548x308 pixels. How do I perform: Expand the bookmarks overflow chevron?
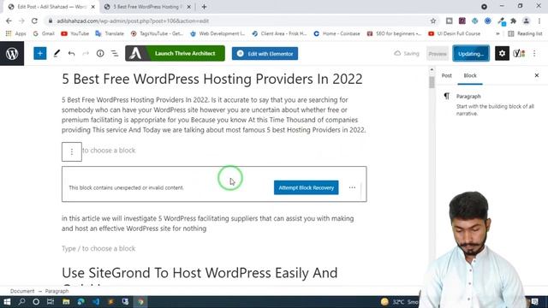click(x=497, y=33)
